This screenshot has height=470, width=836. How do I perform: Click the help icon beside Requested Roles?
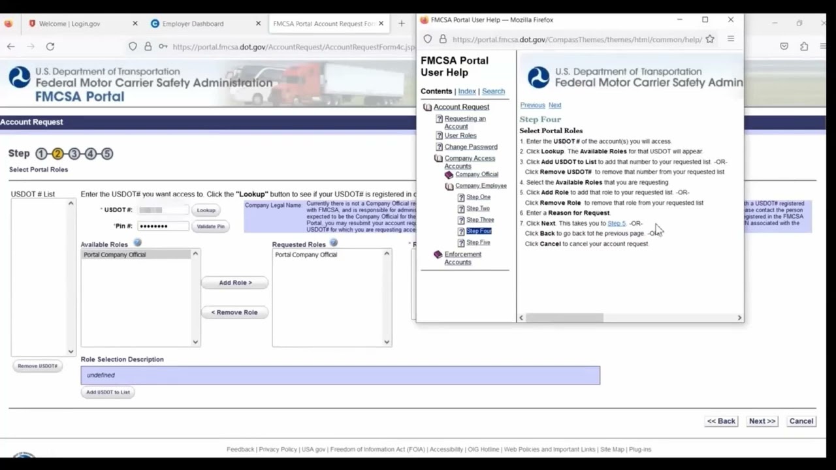pyautogui.click(x=334, y=243)
